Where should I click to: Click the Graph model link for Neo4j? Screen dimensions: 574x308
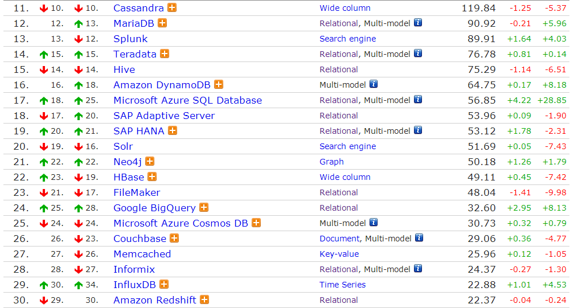tap(331, 162)
